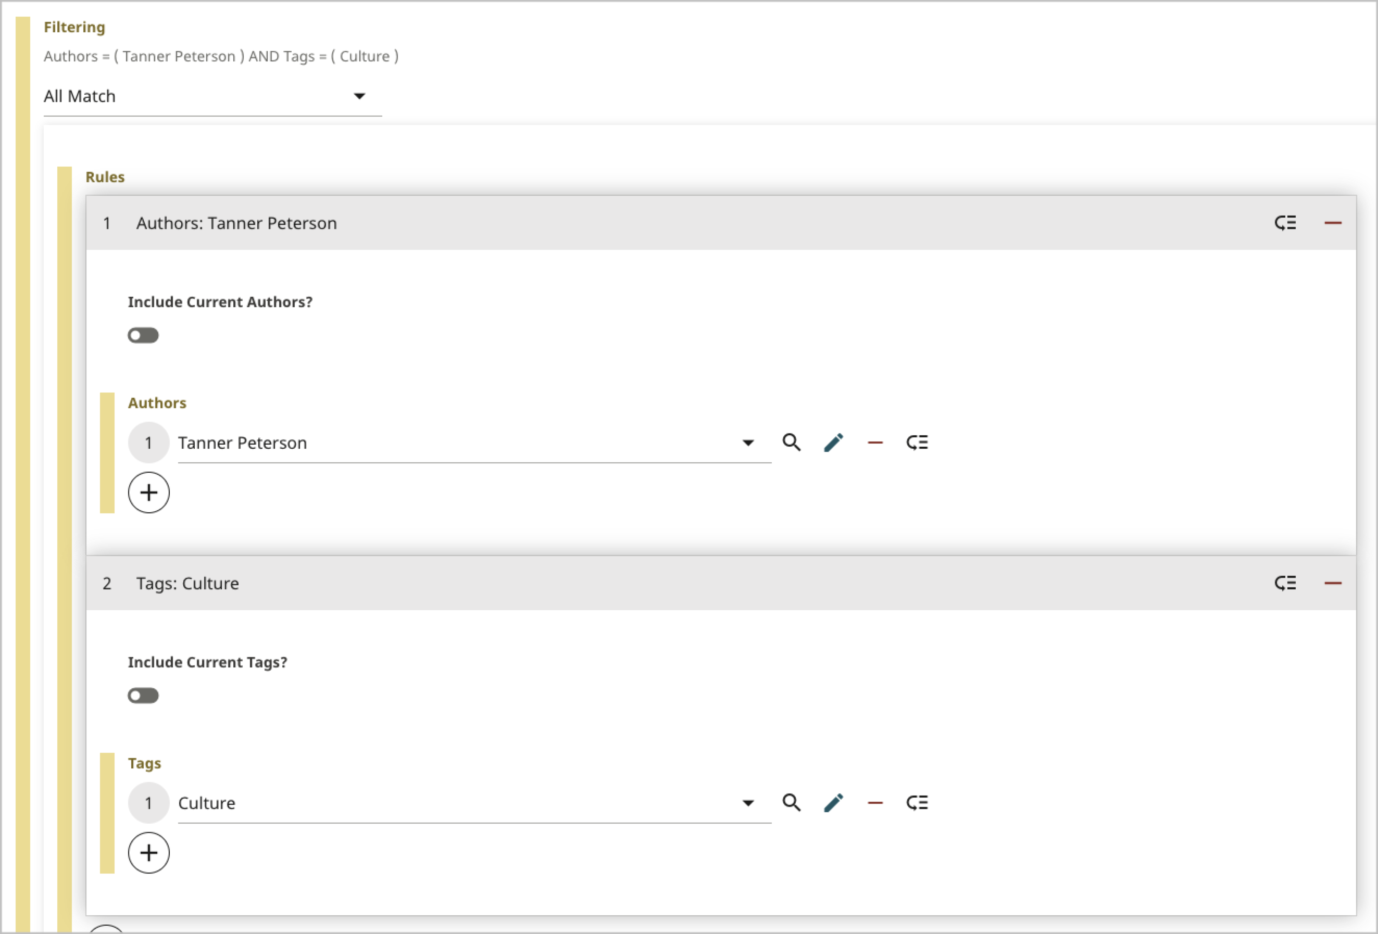The height and width of the screenshot is (934, 1378).
Task: Toggle Include Current Authors switch
Action: pyautogui.click(x=143, y=335)
